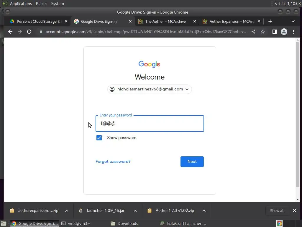Open a new tab with plus icon
The height and width of the screenshot is (227, 302).
pyautogui.click(x=270, y=21)
